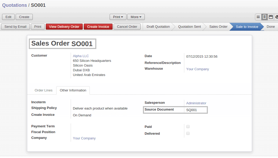Click the Create button
278x158 pixels.
(24, 17)
